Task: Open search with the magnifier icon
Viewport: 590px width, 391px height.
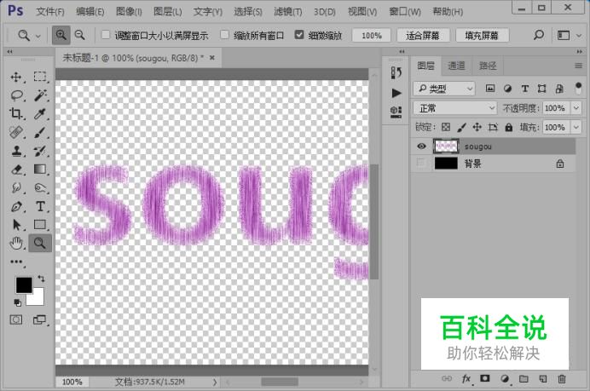Action: (x=539, y=35)
